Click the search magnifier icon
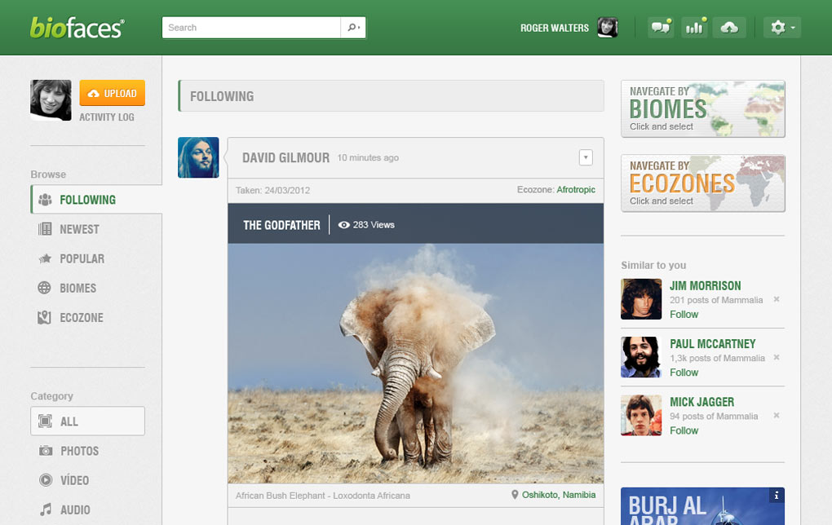This screenshot has height=525, width=832. (353, 28)
